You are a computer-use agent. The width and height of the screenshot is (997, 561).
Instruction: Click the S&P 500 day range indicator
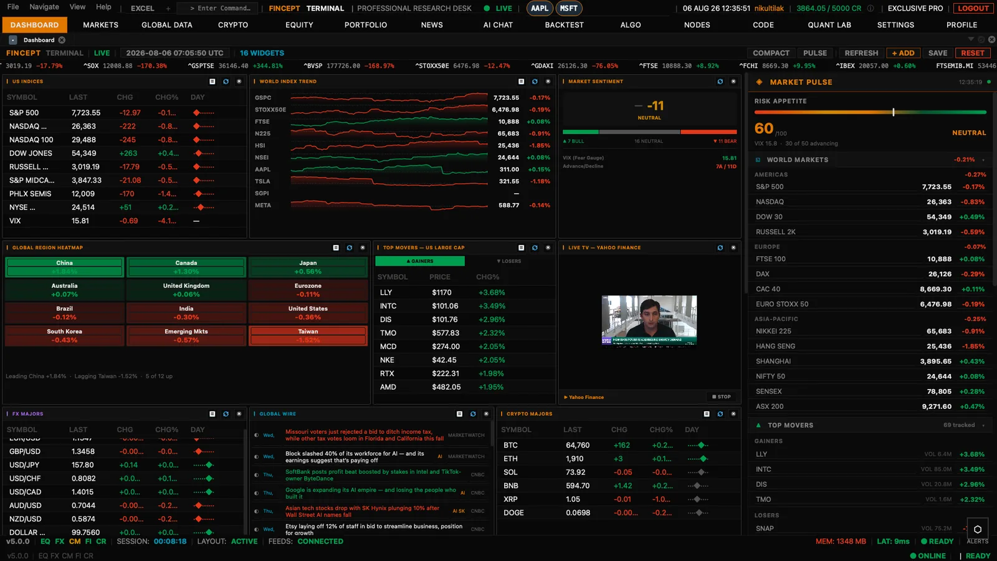click(204, 113)
